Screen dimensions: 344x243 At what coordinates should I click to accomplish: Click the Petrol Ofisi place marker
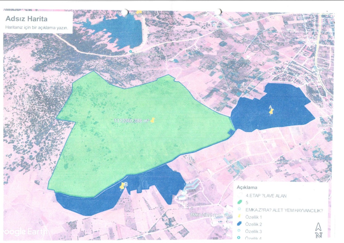(x=315, y=67)
